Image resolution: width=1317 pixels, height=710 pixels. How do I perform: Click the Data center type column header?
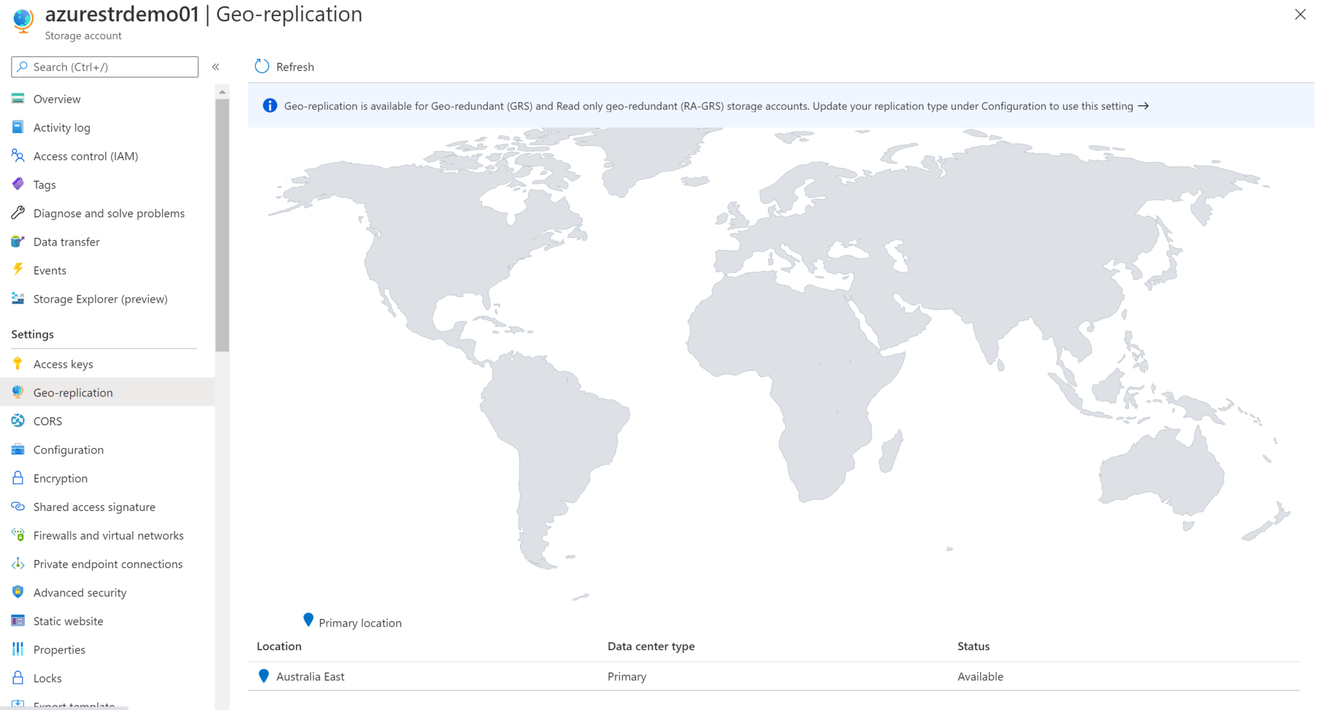pyautogui.click(x=651, y=646)
